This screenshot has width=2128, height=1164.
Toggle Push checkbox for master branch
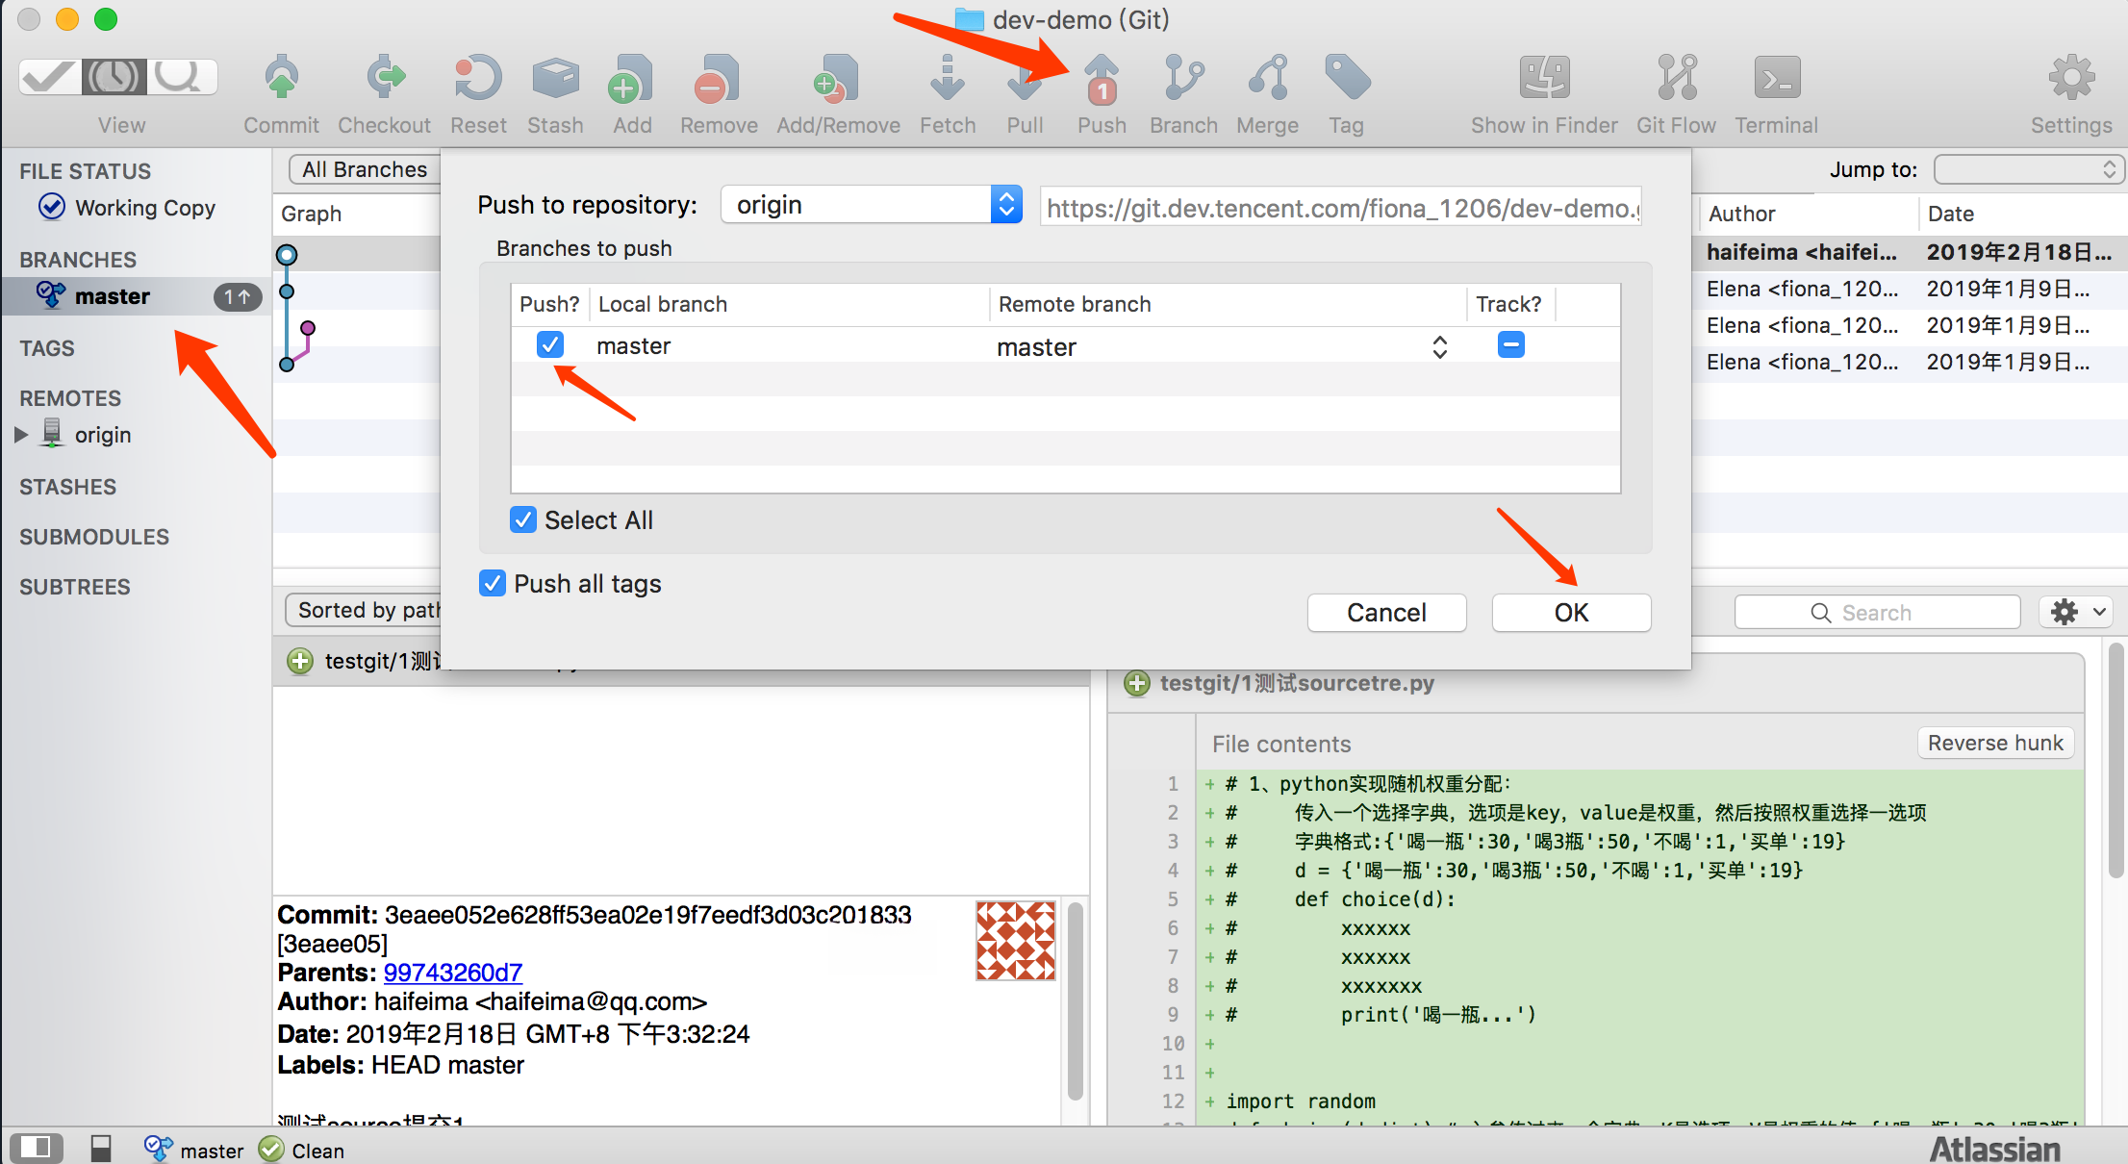click(x=550, y=344)
